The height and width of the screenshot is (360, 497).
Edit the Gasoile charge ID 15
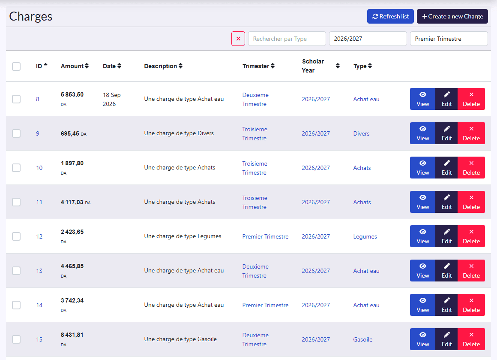[446, 339]
